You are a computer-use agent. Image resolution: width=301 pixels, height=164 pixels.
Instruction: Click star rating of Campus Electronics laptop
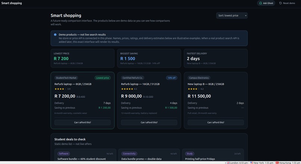click(x=194, y=89)
